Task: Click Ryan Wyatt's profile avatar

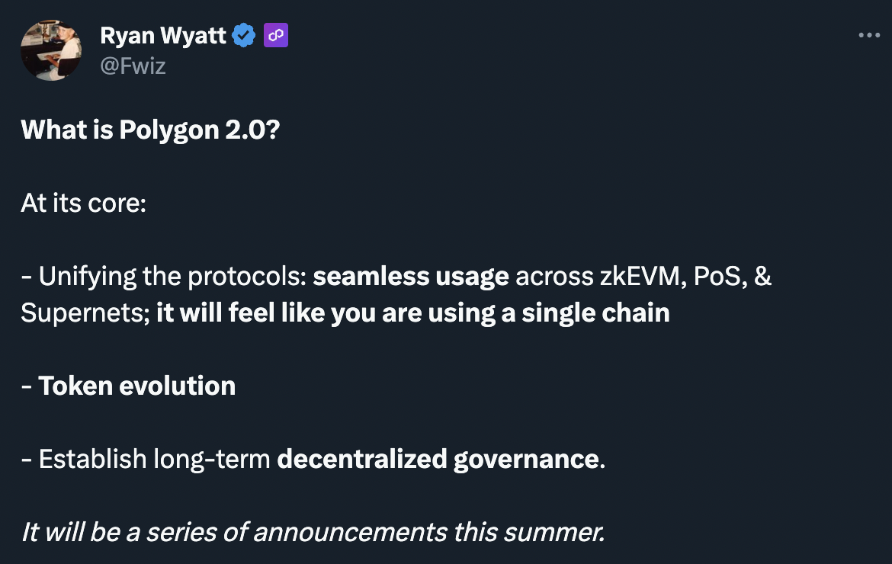Action: tap(51, 50)
